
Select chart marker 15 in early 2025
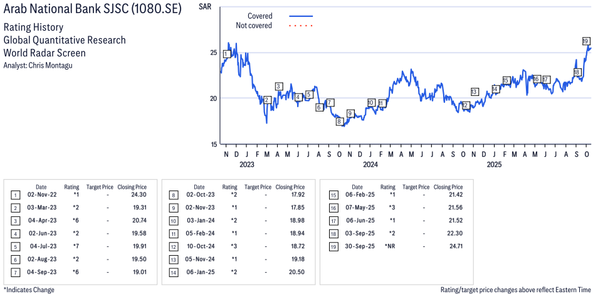[506, 80]
